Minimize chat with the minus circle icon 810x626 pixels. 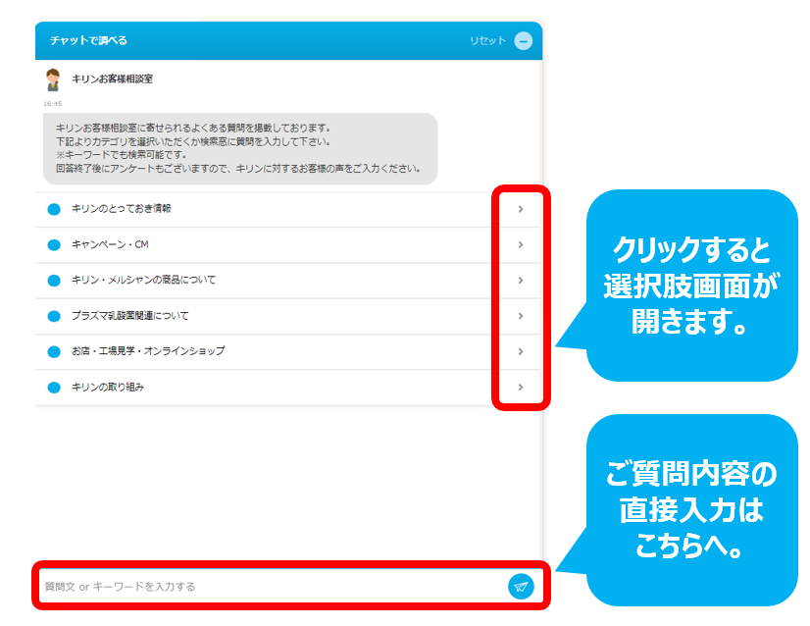pos(524,41)
